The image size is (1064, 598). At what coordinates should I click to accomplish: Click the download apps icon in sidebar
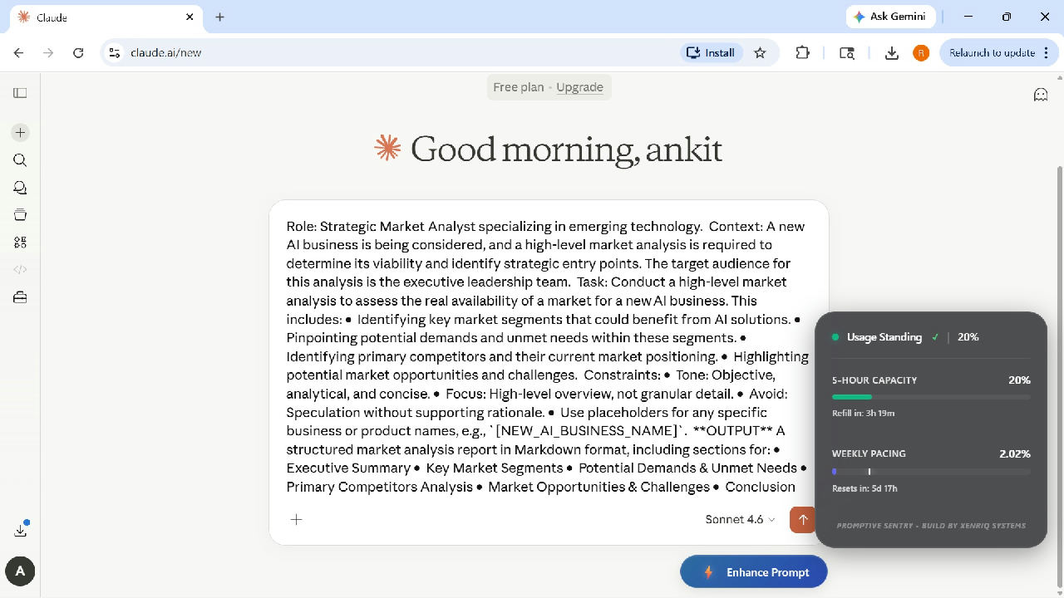(x=21, y=530)
